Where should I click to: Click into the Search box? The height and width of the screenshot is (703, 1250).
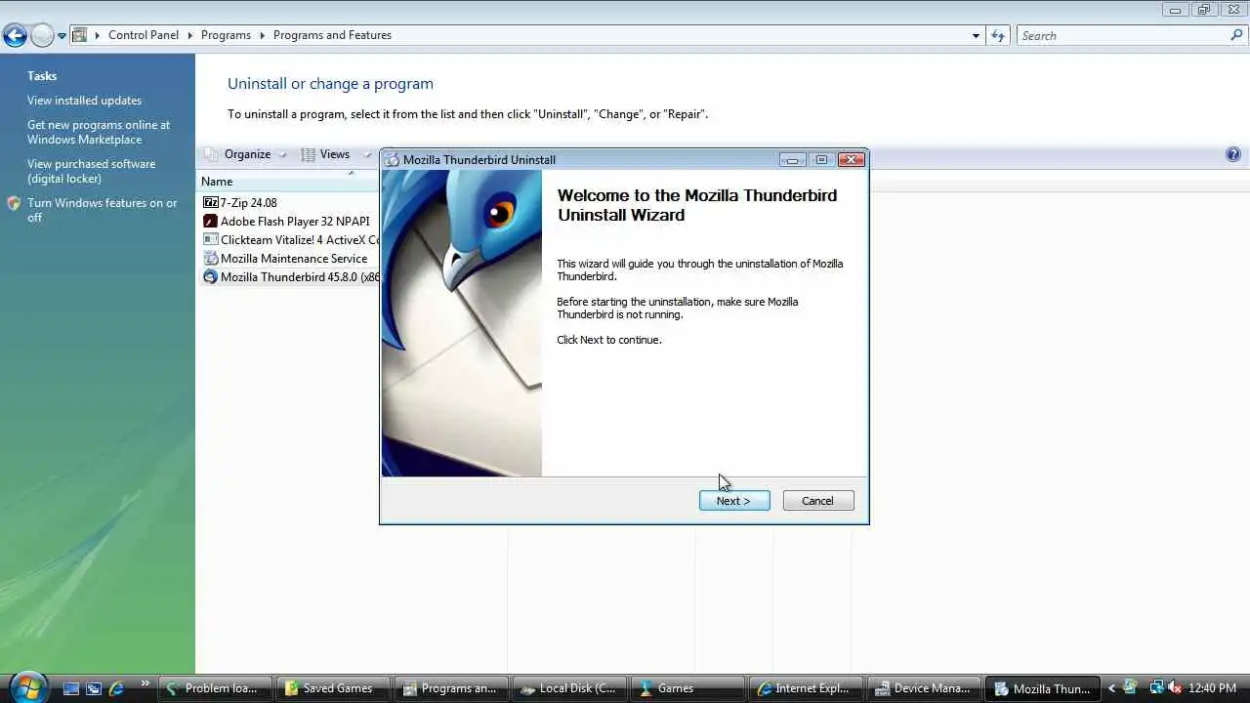pos(1123,36)
